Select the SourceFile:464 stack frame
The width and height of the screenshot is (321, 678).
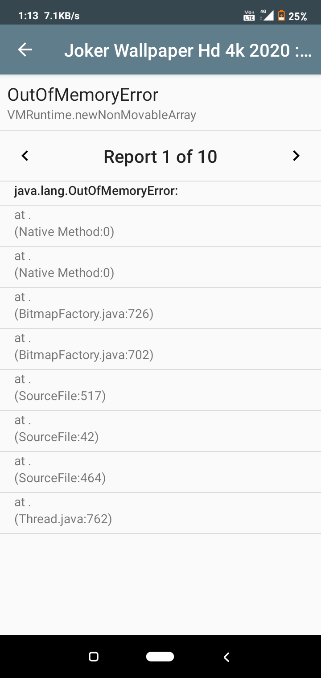coord(60,472)
